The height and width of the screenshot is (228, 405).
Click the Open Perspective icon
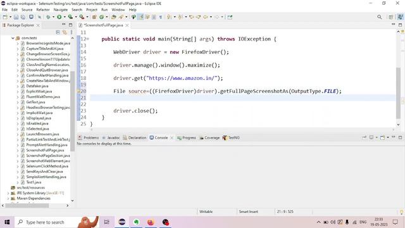pyautogui.click(x=391, y=17)
